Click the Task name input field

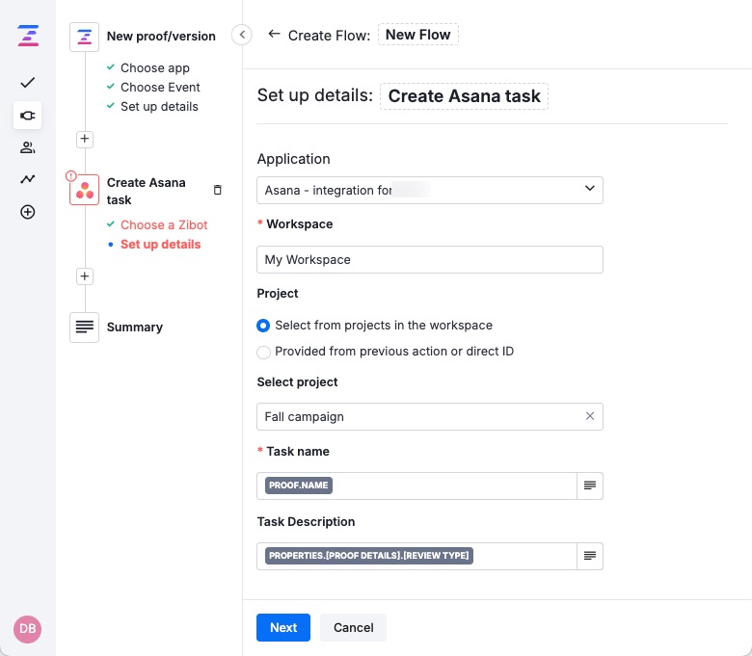(x=416, y=485)
